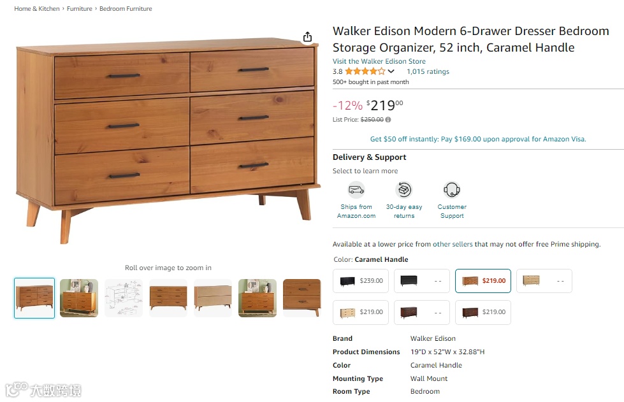This screenshot has width=624, height=402.
Task: Select the Caramel Handle $219.00 color option
Action: (483, 281)
